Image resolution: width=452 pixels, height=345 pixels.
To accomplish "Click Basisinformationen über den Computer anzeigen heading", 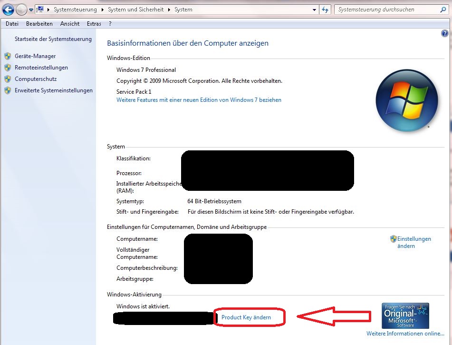I will click(x=188, y=43).
